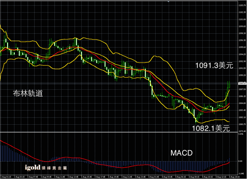
Task: Click the 4 Aug 14:15 time axis label
Action: click(x=234, y=177)
